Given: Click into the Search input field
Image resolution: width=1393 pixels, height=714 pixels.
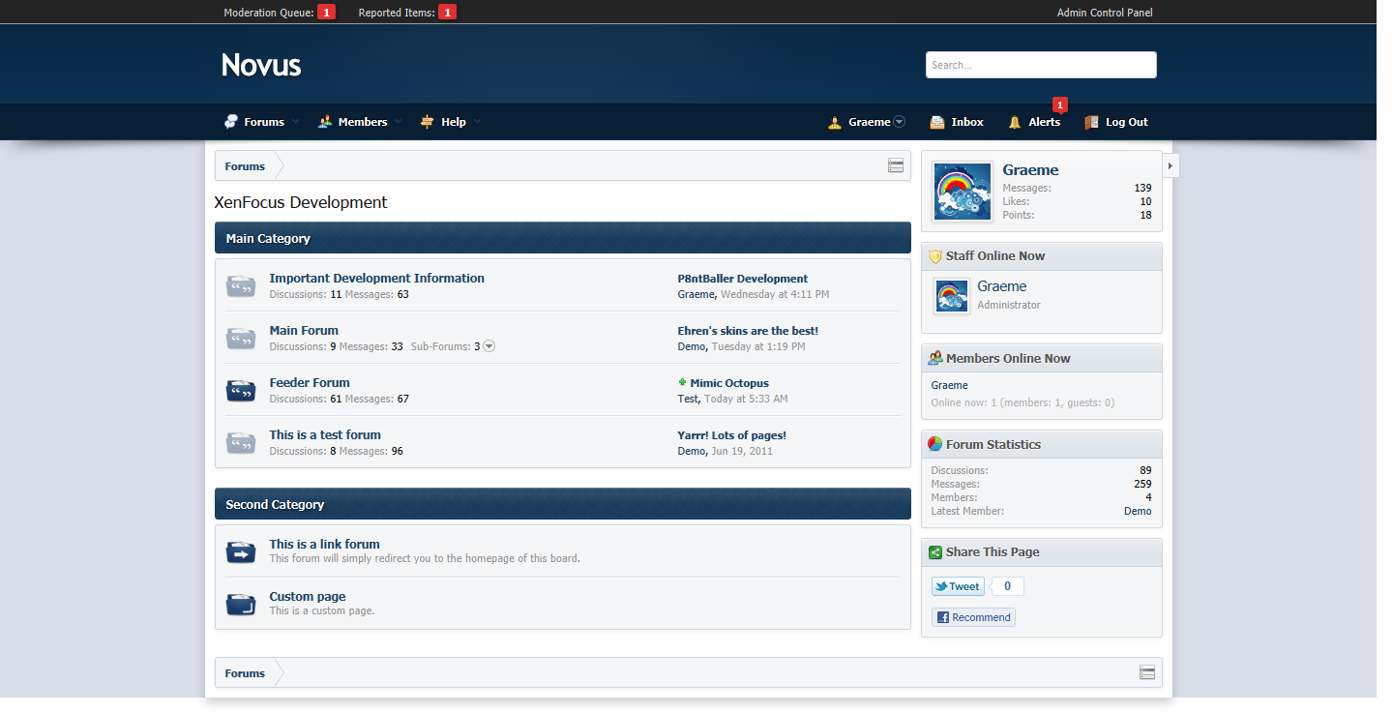Looking at the screenshot, I should tap(1041, 65).
